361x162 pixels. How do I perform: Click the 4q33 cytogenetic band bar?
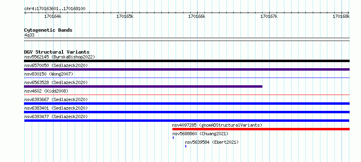click(187, 39)
